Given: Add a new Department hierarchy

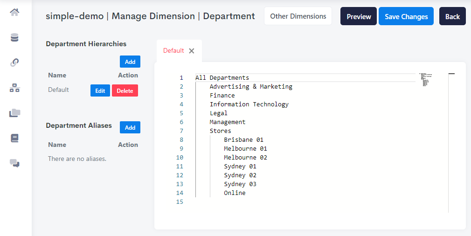Looking at the screenshot, I should [x=130, y=62].
